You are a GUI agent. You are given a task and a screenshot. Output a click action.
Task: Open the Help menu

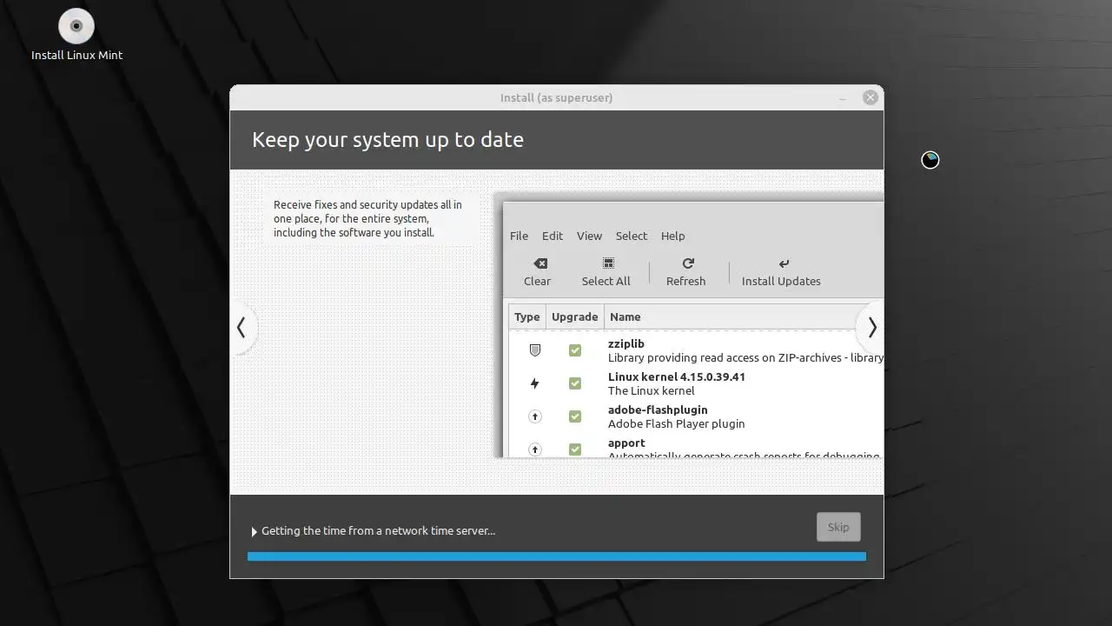[672, 236]
